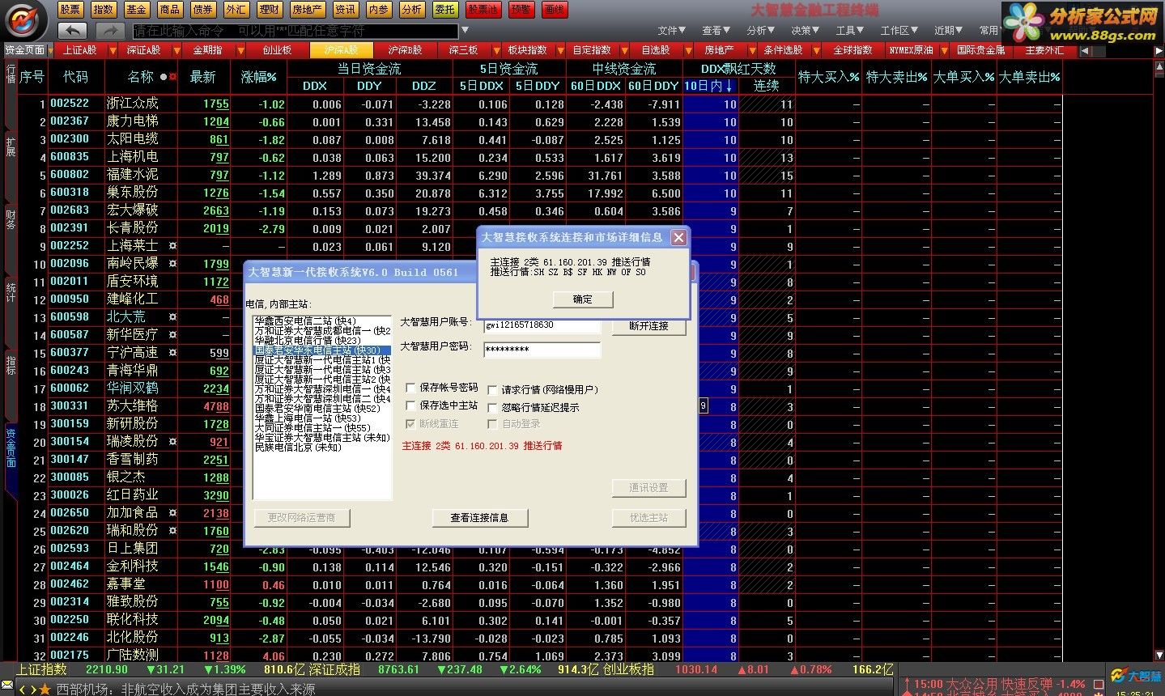Image resolution: width=1165 pixels, height=696 pixels.
Task: Open the 房地产 toolbar button in top bar
Action: 308,10
